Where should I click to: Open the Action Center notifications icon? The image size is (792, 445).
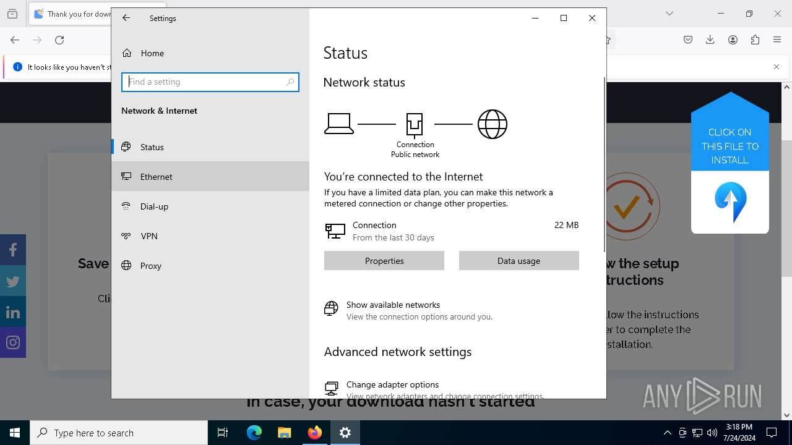772,433
